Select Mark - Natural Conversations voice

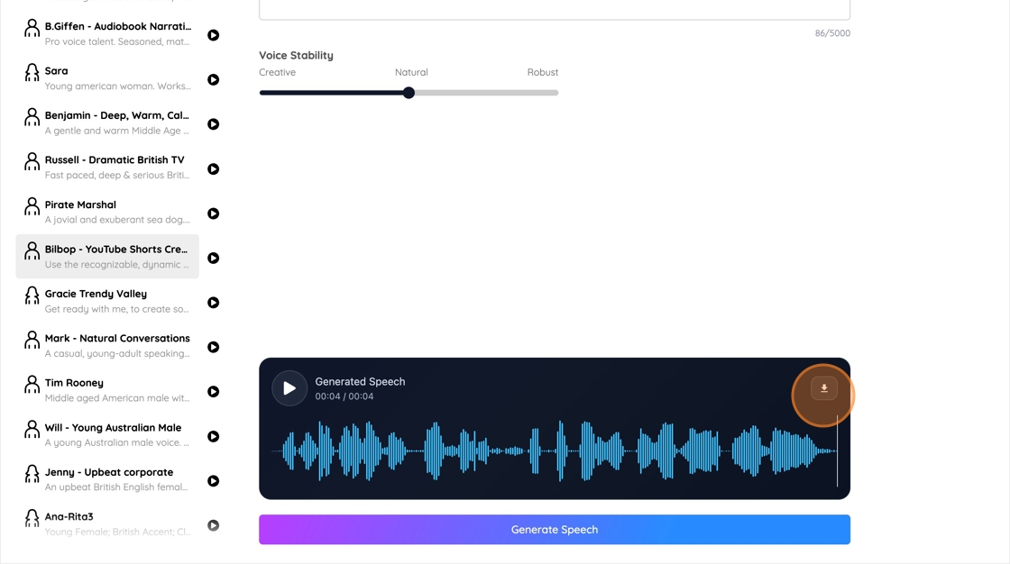pyautogui.click(x=117, y=338)
